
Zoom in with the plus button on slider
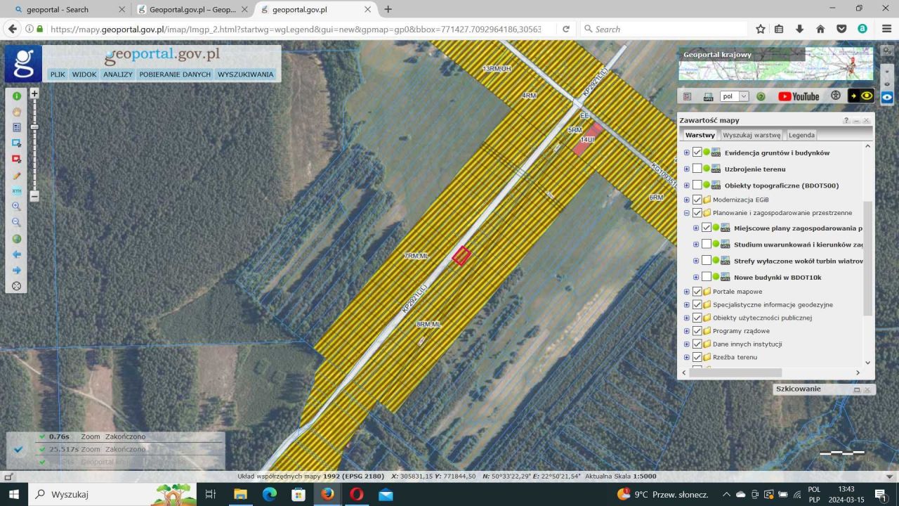coord(34,93)
